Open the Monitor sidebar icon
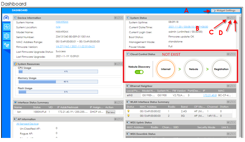The width and height of the screenshot is (245, 142). (x=7, y=27)
